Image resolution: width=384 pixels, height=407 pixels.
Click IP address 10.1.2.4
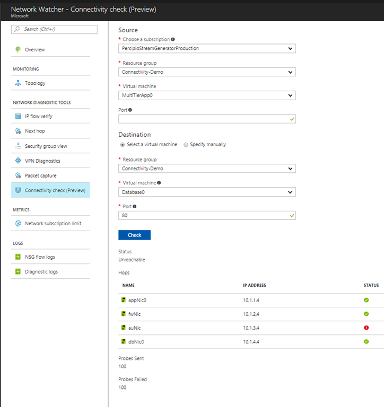click(251, 314)
